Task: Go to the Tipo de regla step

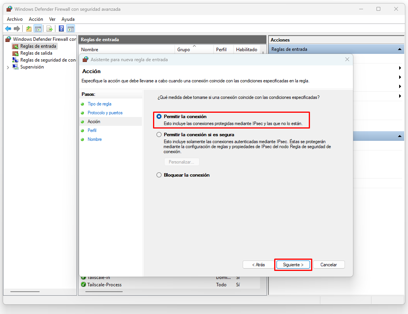Action: 99,104
